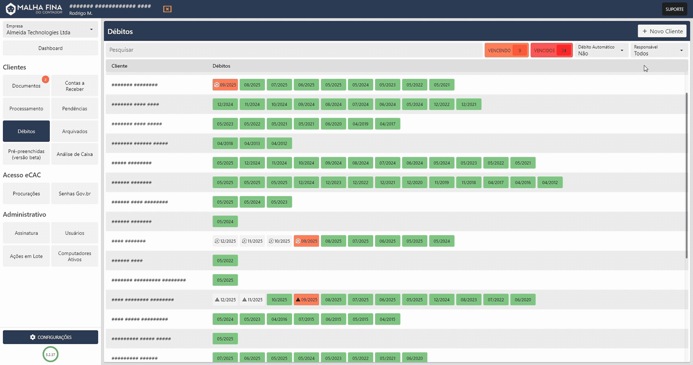The image size is (693, 365).
Task: Click the version number circle 5.2.37
Action: (50, 354)
